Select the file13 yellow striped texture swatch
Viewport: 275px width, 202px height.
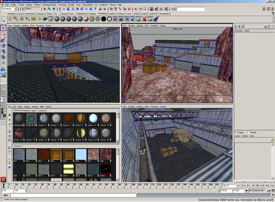point(68,170)
